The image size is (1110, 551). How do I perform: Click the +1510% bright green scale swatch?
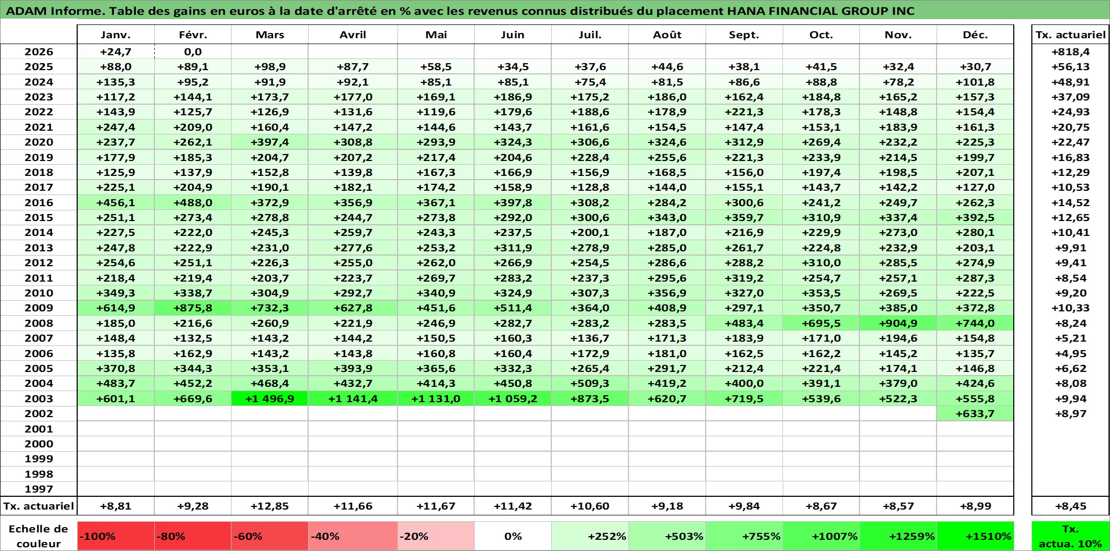975,536
